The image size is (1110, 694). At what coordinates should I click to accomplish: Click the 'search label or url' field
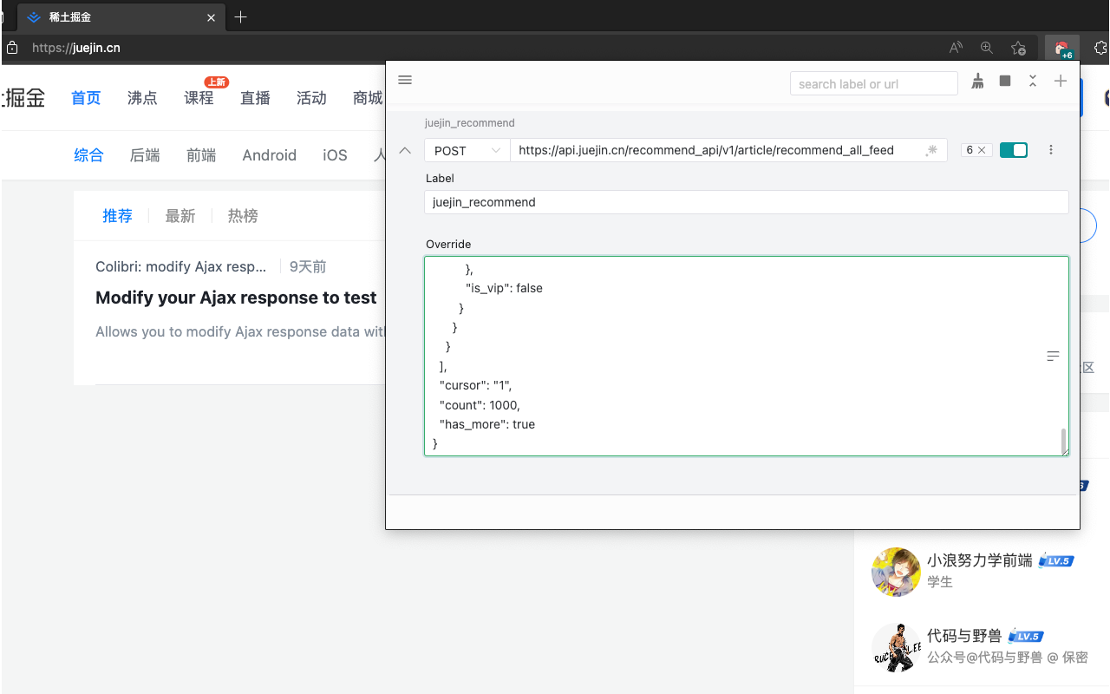click(x=873, y=83)
